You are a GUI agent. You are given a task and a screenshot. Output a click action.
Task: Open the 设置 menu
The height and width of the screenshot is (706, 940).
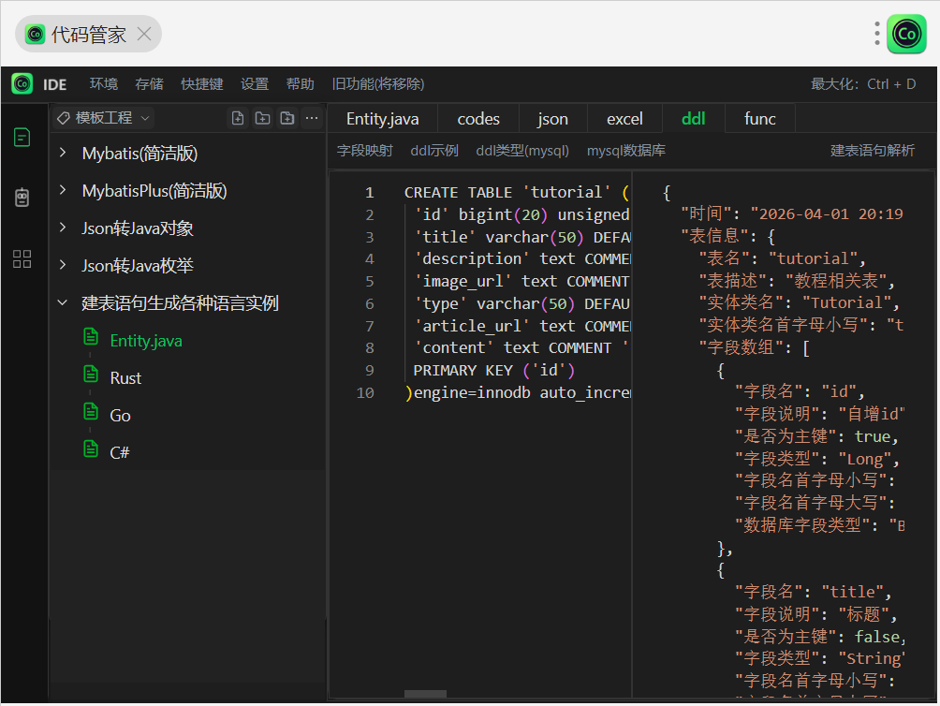(255, 84)
